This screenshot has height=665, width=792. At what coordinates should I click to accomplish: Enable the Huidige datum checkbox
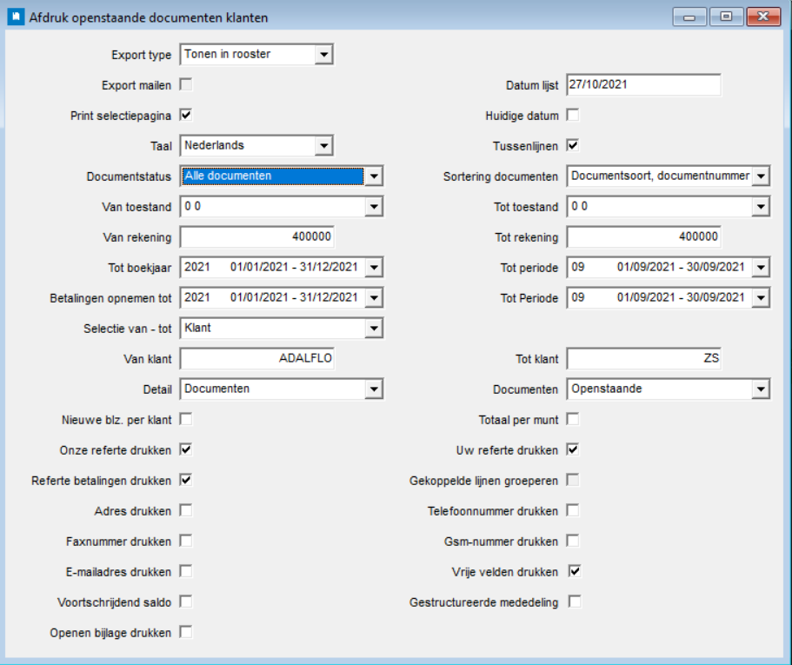[573, 115]
